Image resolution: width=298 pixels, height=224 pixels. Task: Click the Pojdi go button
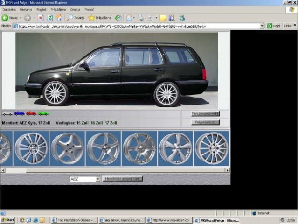click(x=273, y=26)
